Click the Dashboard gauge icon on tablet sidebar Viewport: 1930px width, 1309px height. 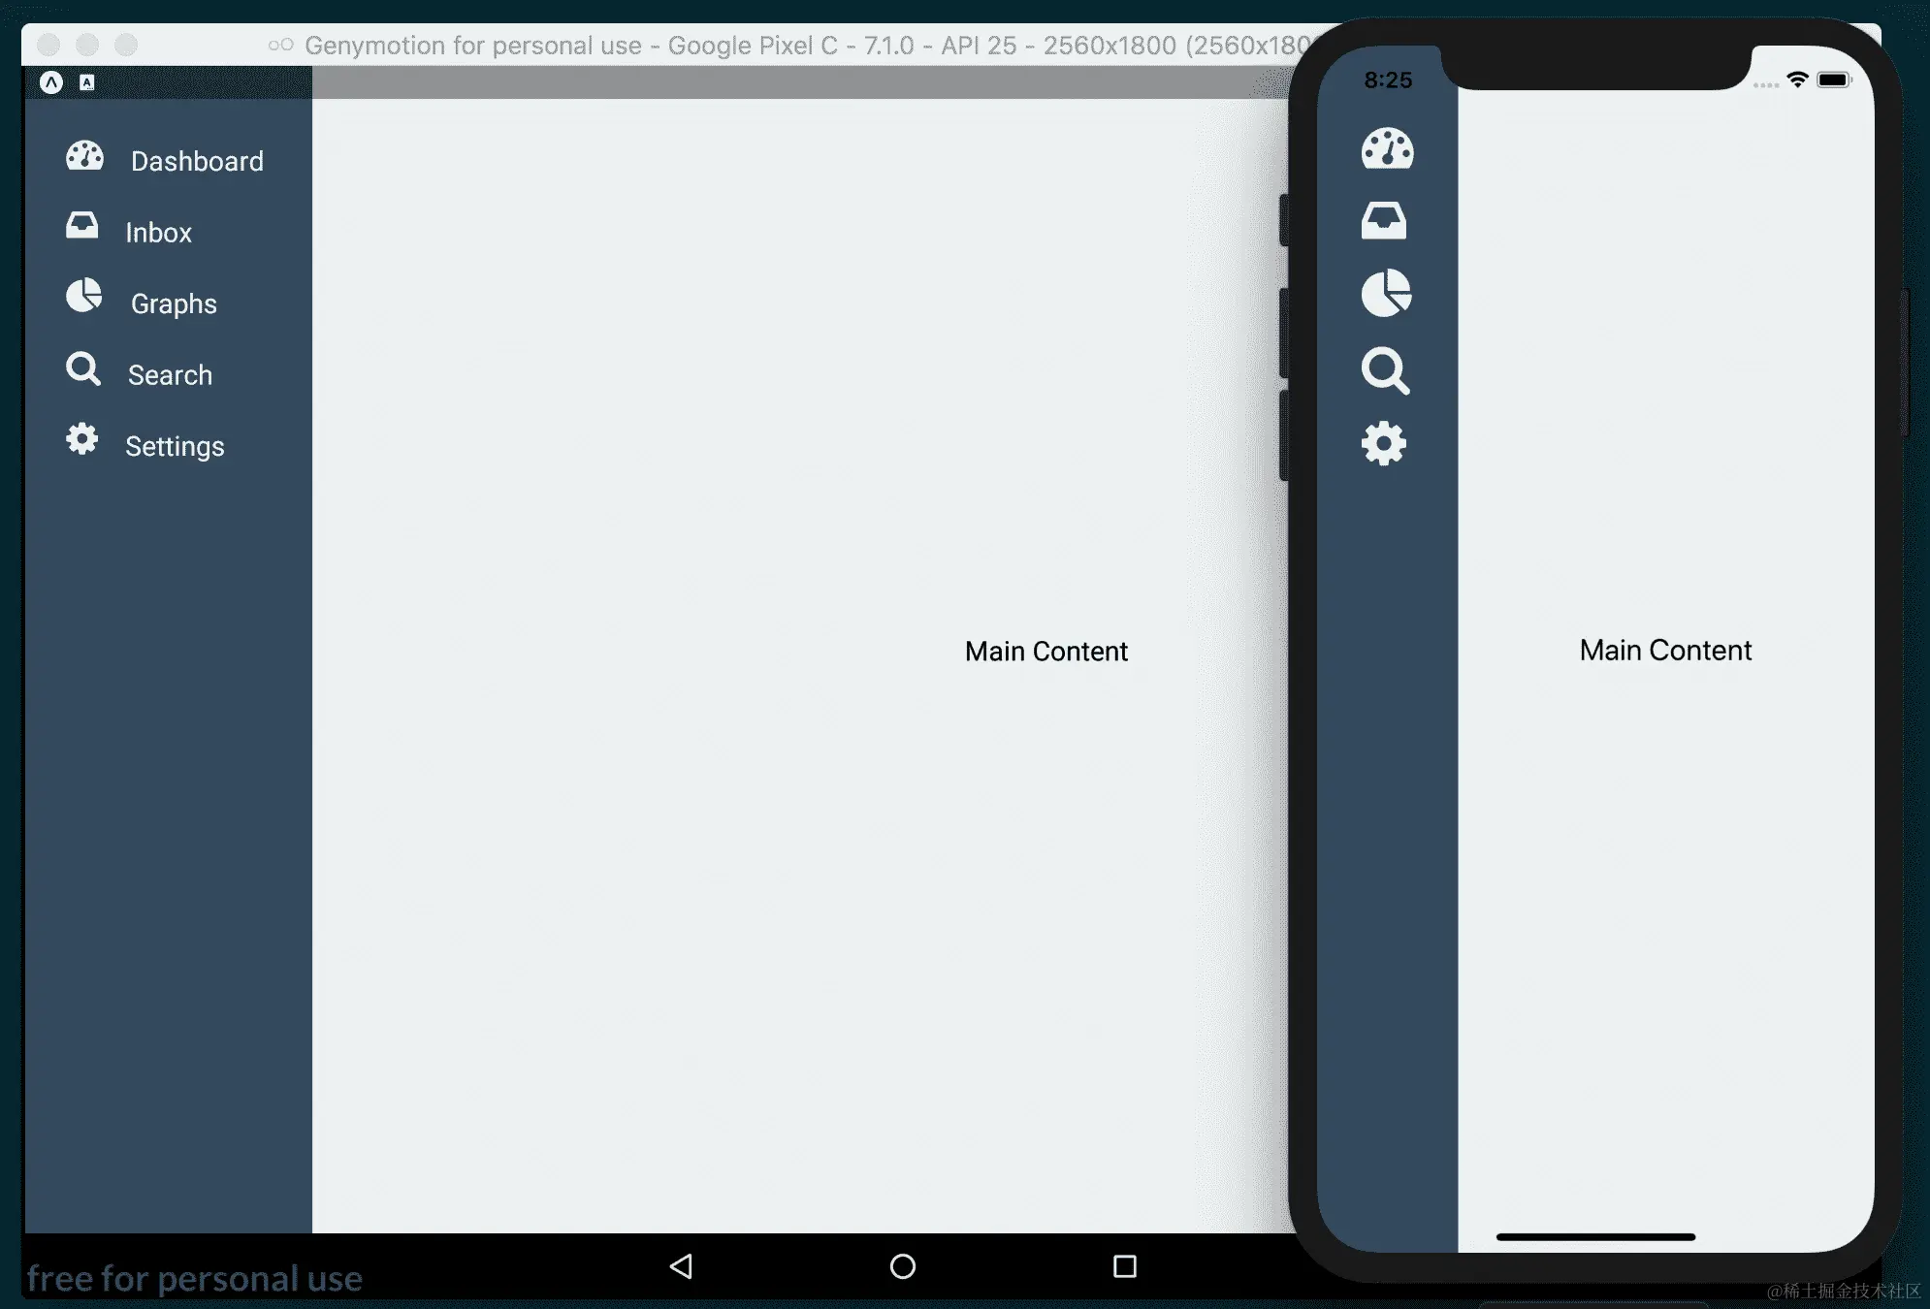[x=84, y=156]
